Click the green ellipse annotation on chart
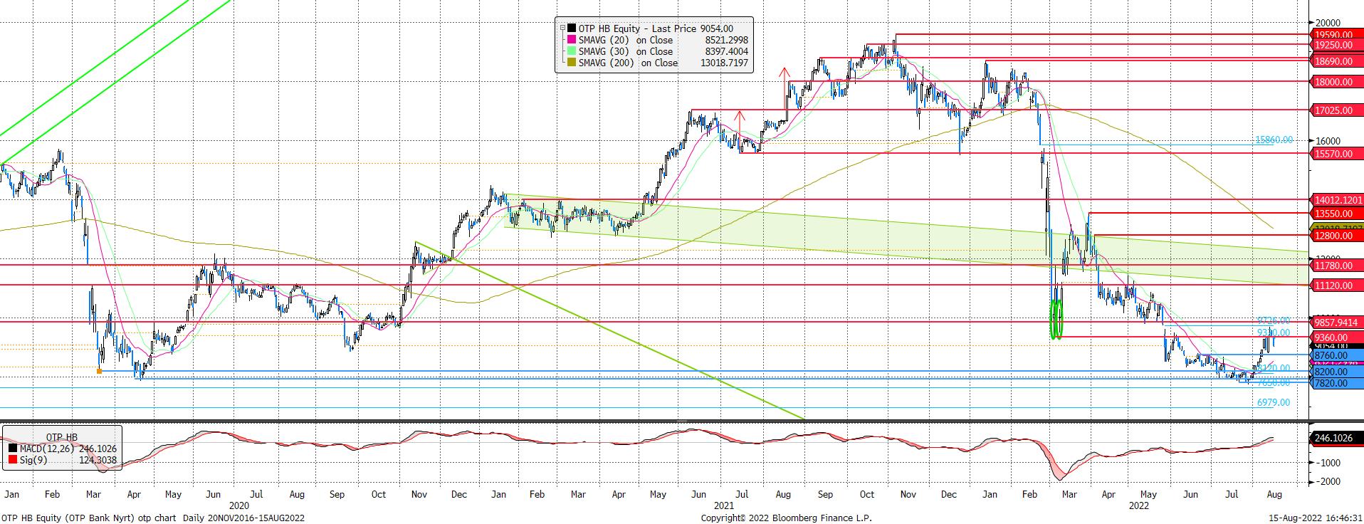Image resolution: width=1364 pixels, height=524 pixels. [x=1056, y=319]
